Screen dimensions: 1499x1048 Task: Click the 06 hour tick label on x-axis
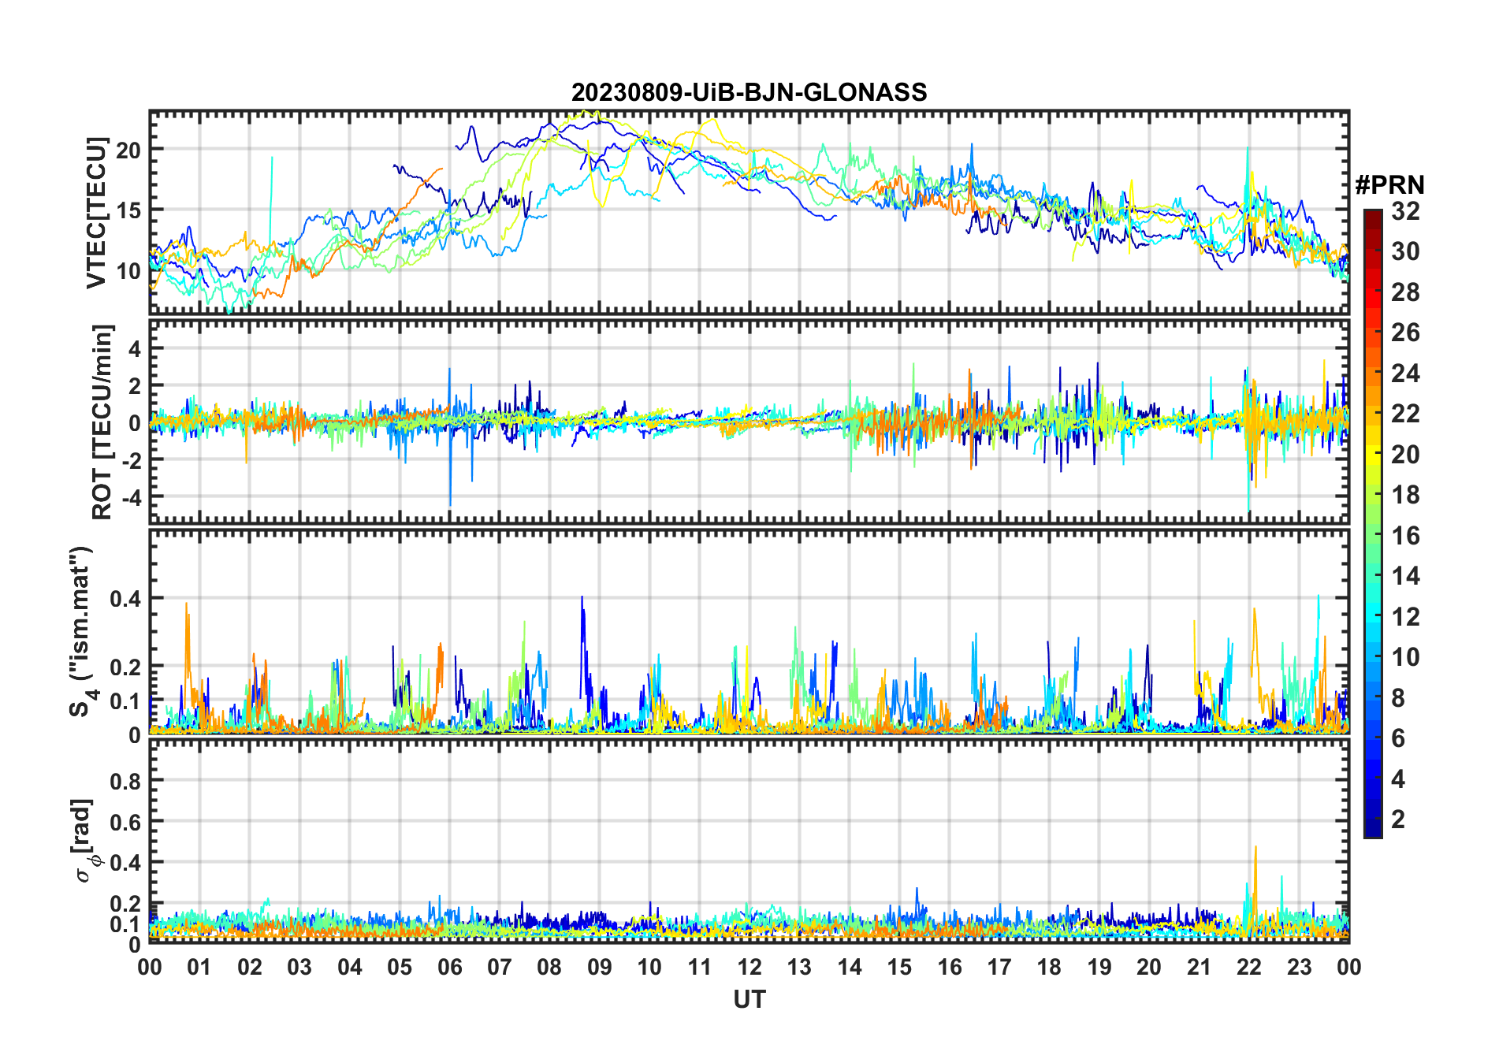449,967
